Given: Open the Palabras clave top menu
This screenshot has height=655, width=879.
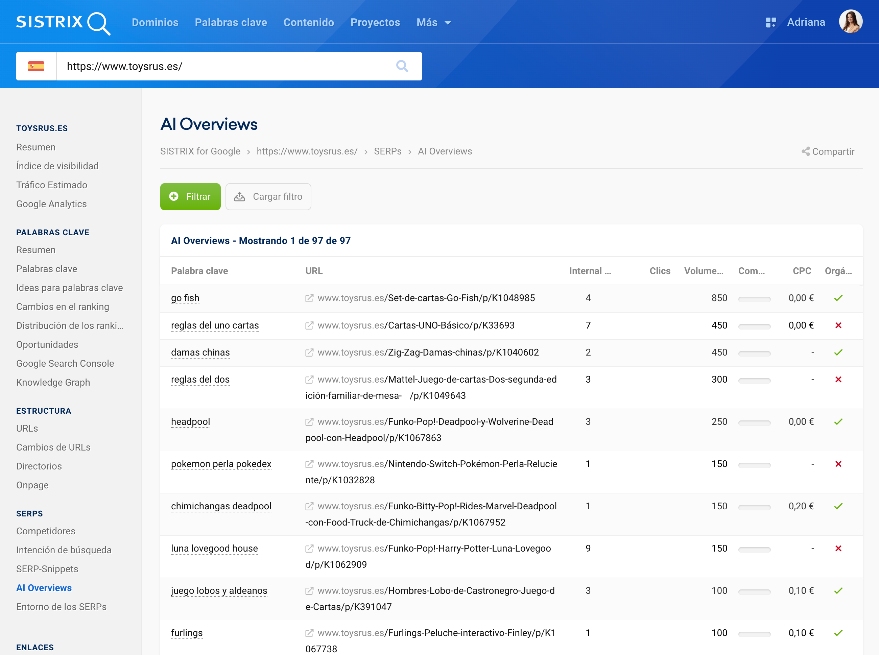Looking at the screenshot, I should [x=231, y=23].
